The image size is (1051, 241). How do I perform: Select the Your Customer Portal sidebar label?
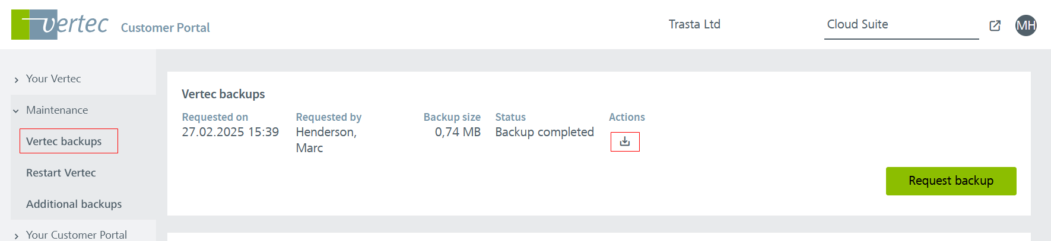77,234
